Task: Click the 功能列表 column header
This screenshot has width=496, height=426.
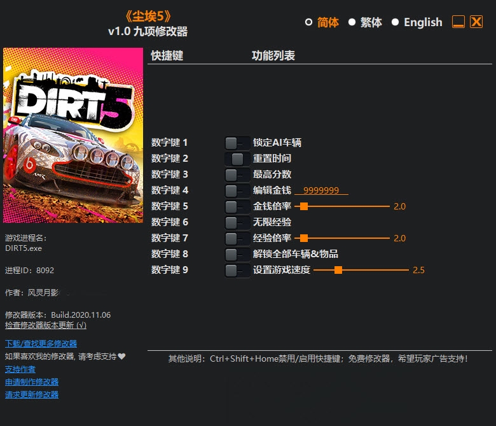Action: (x=273, y=56)
